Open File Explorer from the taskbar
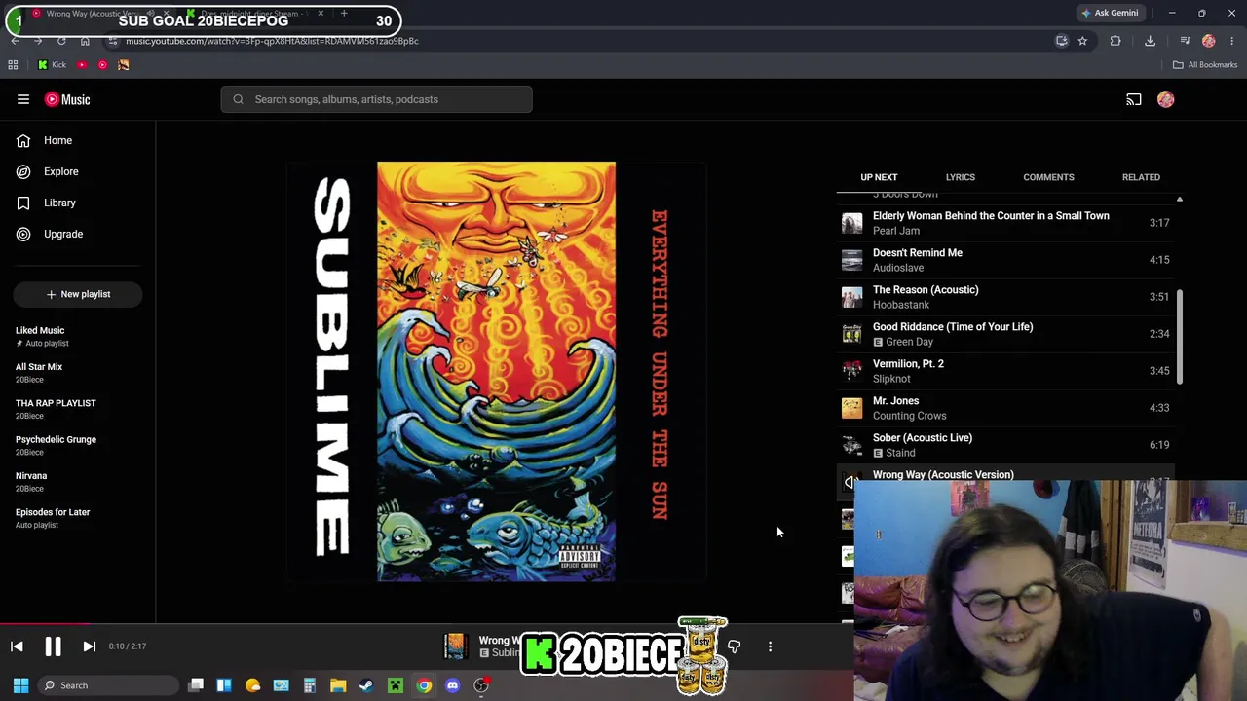The image size is (1247, 701). coord(338,685)
